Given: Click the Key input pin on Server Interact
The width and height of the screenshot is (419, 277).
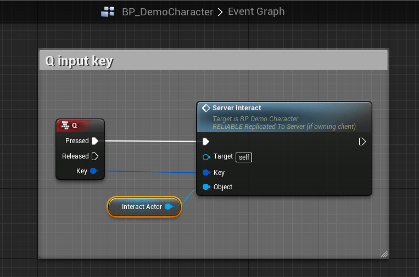Looking at the screenshot, I should click(x=206, y=173).
